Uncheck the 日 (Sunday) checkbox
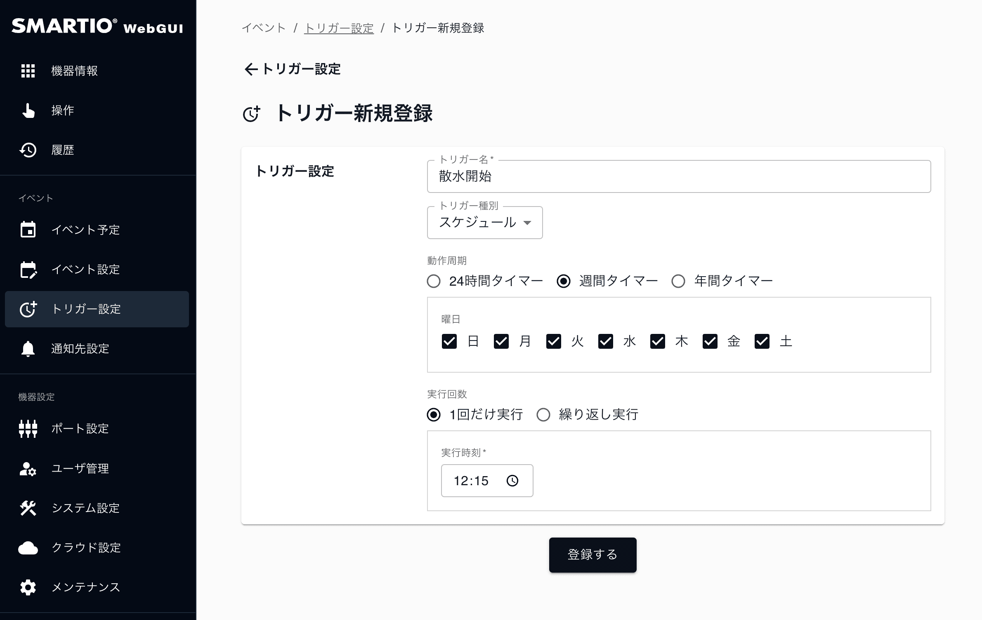982x620 pixels. [x=449, y=341]
